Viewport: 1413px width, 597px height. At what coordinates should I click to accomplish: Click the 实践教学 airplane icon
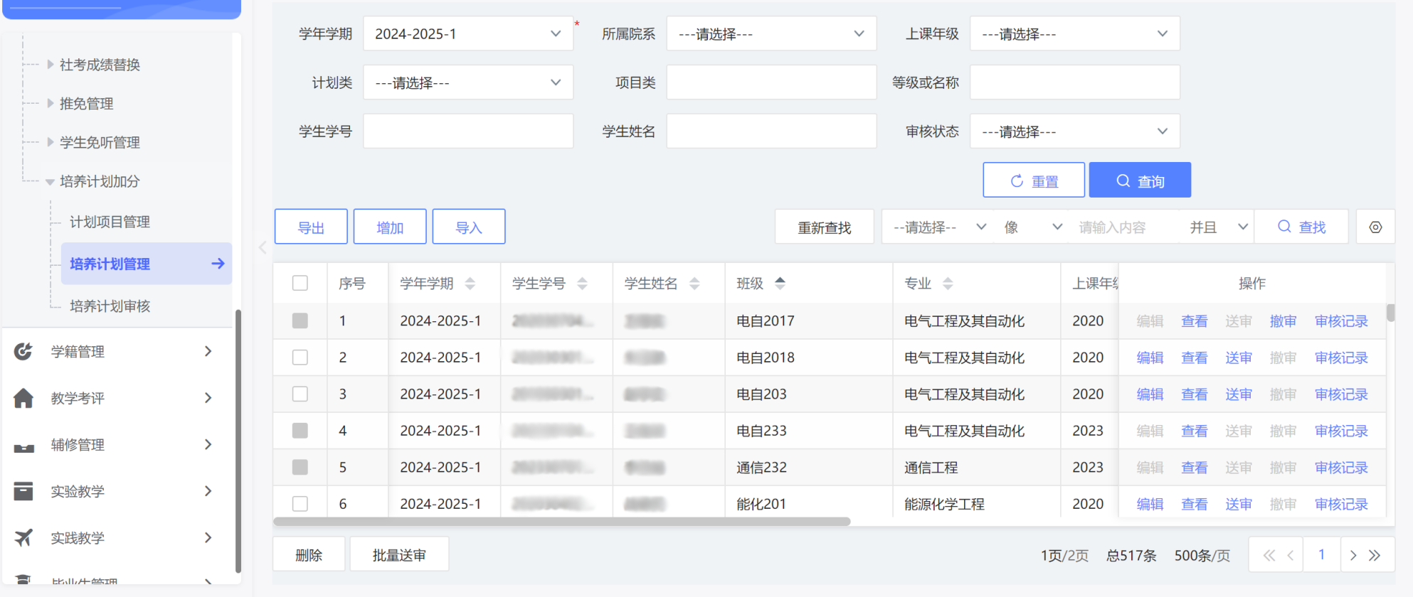(x=23, y=538)
